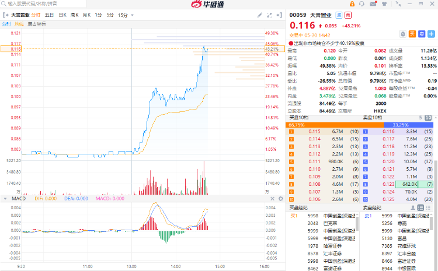
Task: Click the blue 33.25% sell ratio bar
Action: [x=408, y=125]
